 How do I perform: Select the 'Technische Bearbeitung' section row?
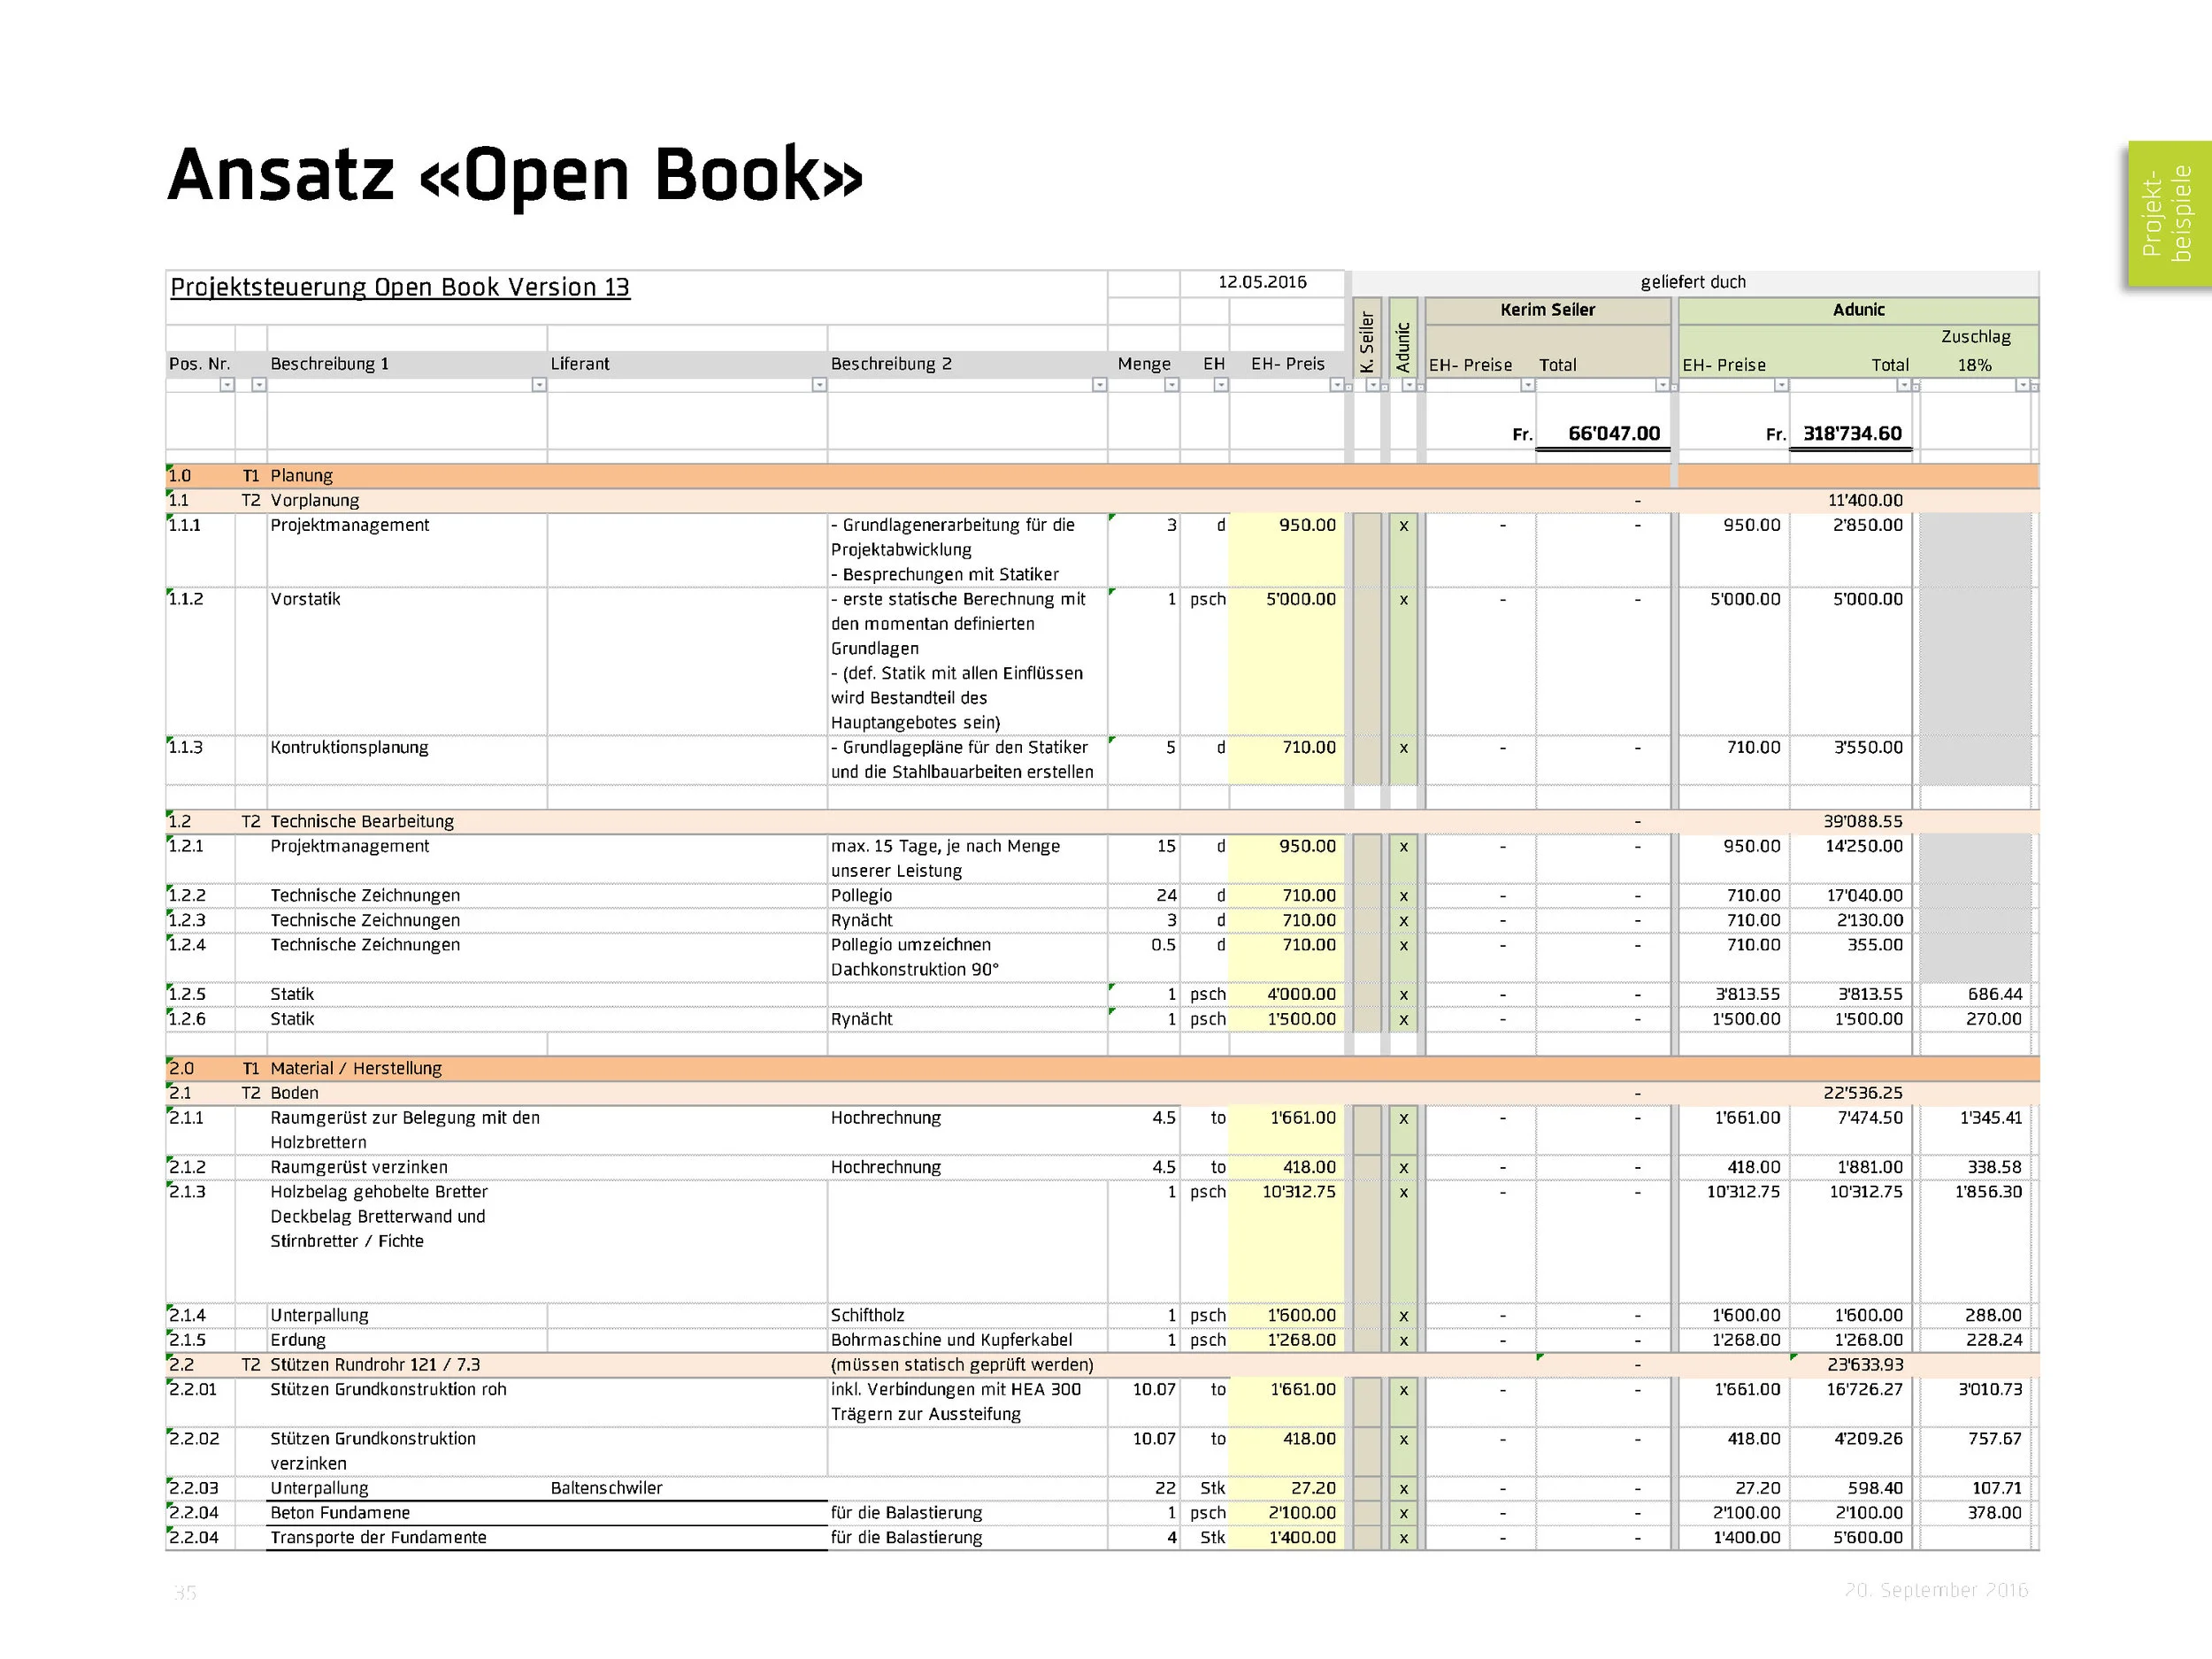click(1102, 821)
